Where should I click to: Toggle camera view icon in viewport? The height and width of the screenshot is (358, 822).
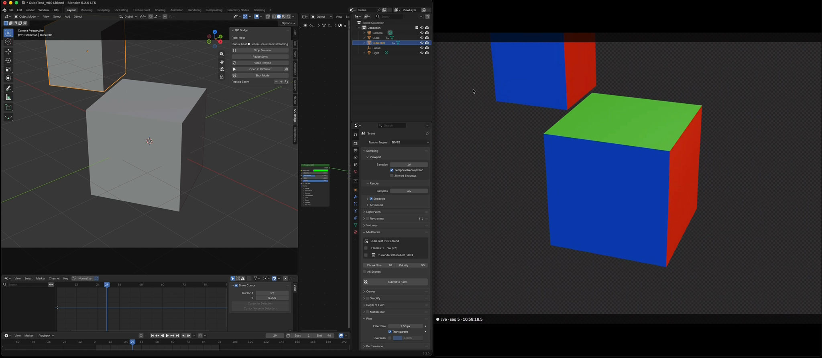[222, 69]
